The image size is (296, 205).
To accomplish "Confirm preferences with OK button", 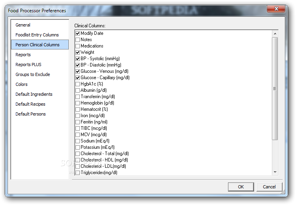I will pos(241,187).
